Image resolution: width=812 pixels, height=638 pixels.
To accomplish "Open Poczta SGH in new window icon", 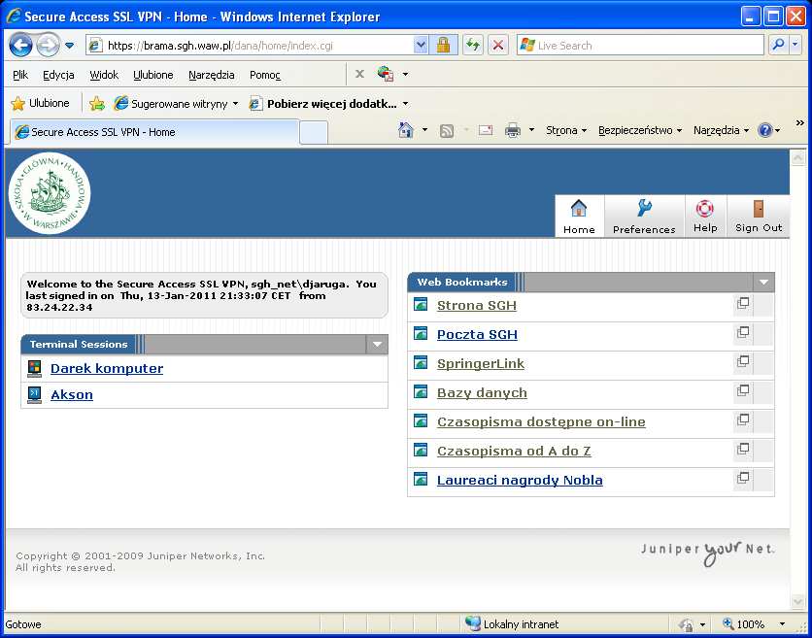I will 743,332.
